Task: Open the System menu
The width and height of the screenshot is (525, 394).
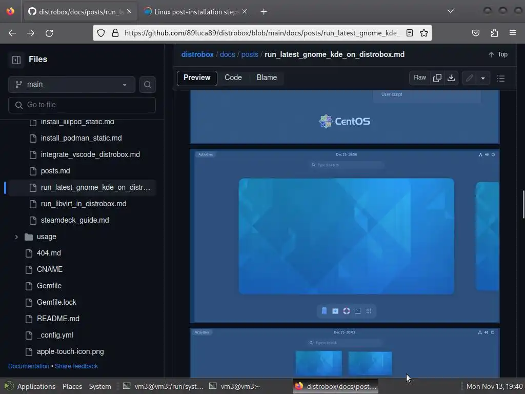Action: (x=100, y=386)
